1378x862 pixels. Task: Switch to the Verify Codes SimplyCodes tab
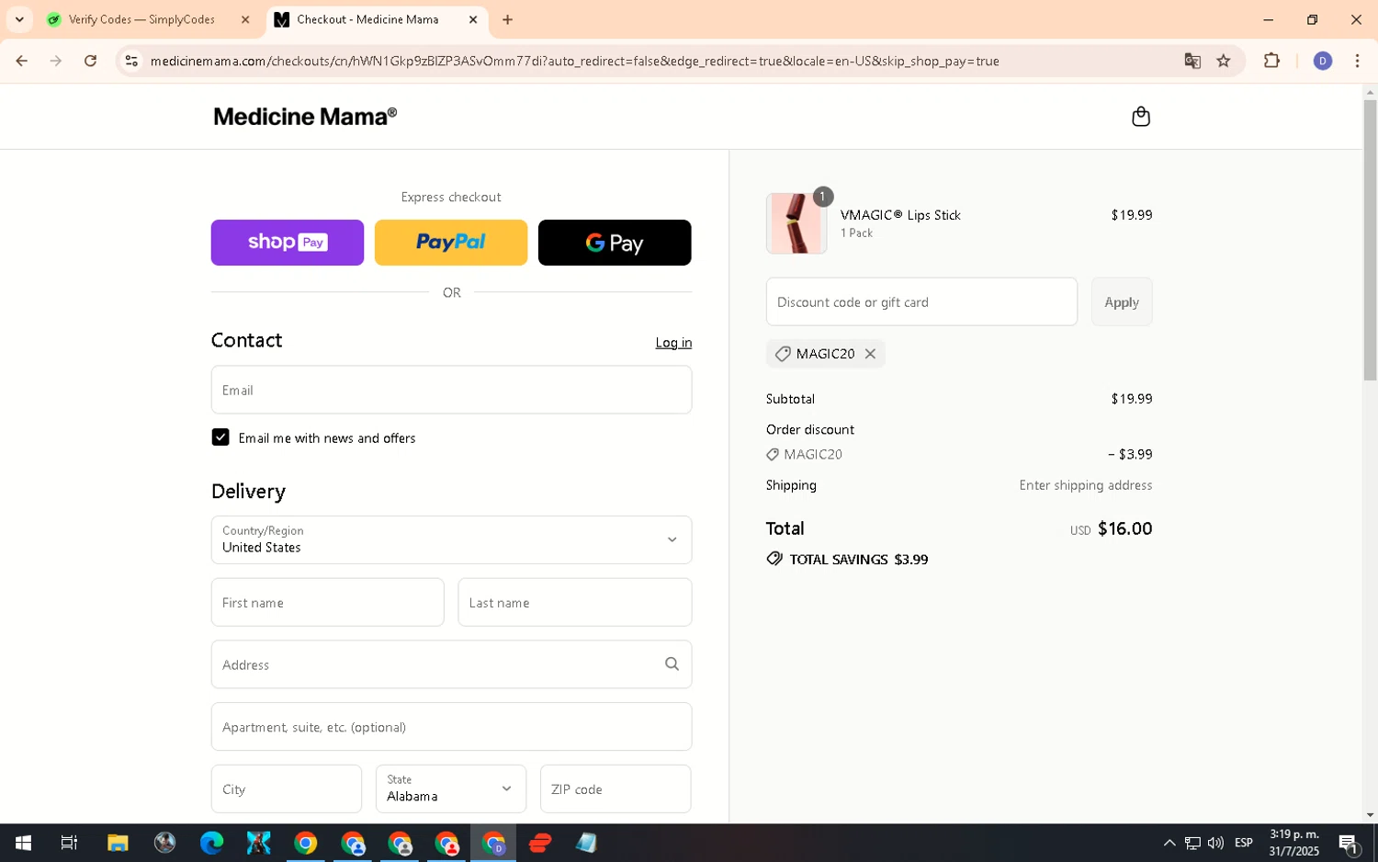click(x=141, y=19)
